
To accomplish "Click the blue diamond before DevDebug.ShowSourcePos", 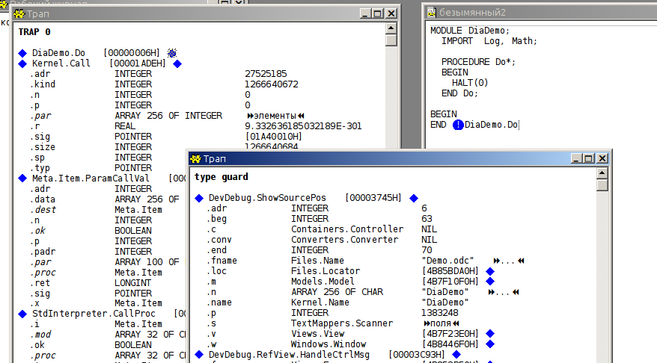I will coord(199,198).
